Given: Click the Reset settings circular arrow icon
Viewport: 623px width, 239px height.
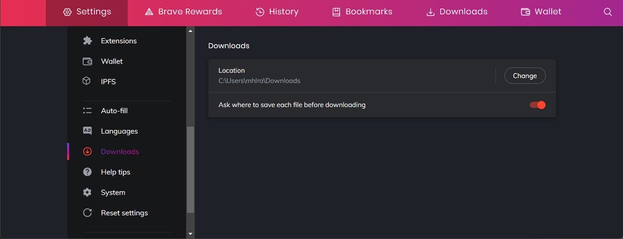Looking at the screenshot, I should pos(87,213).
